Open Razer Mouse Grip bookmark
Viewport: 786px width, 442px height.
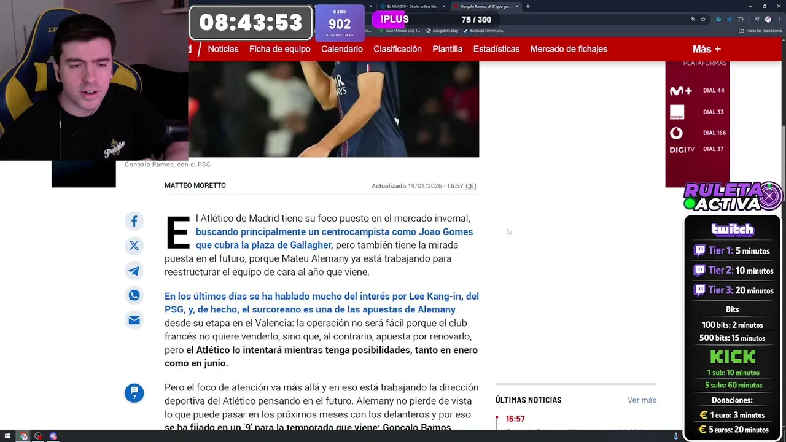coord(399,30)
